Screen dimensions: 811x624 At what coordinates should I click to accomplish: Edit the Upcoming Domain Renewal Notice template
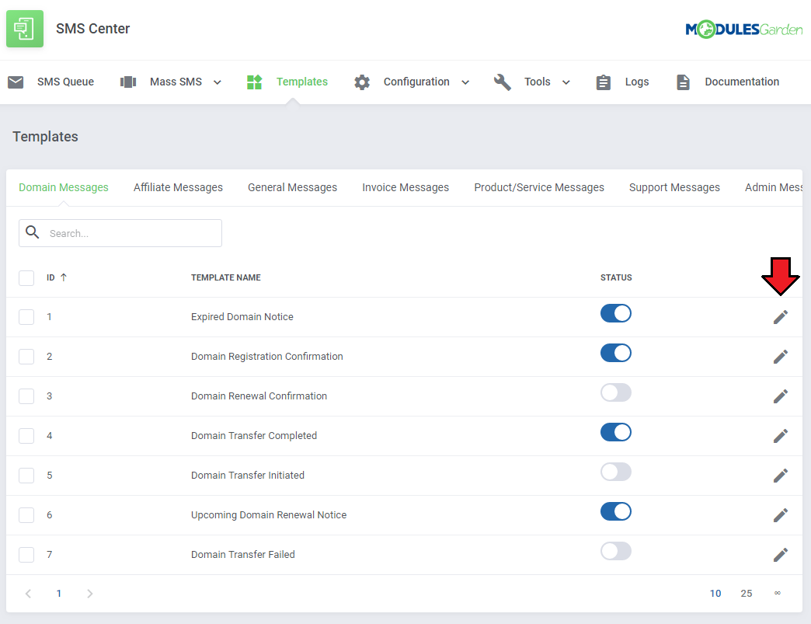pyautogui.click(x=781, y=515)
